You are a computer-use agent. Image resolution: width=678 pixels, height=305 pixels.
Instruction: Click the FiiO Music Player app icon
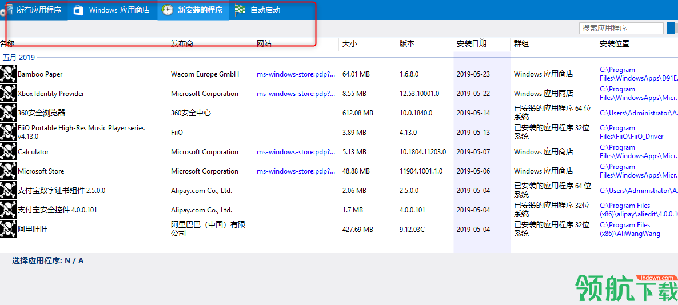click(x=8, y=132)
